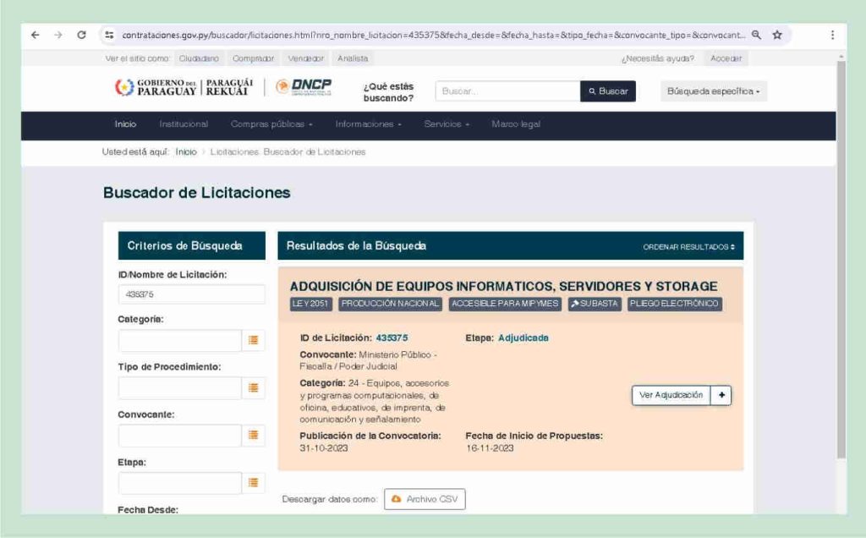Open the Categoría list picker icon
This screenshot has width=866, height=538.
coord(254,340)
